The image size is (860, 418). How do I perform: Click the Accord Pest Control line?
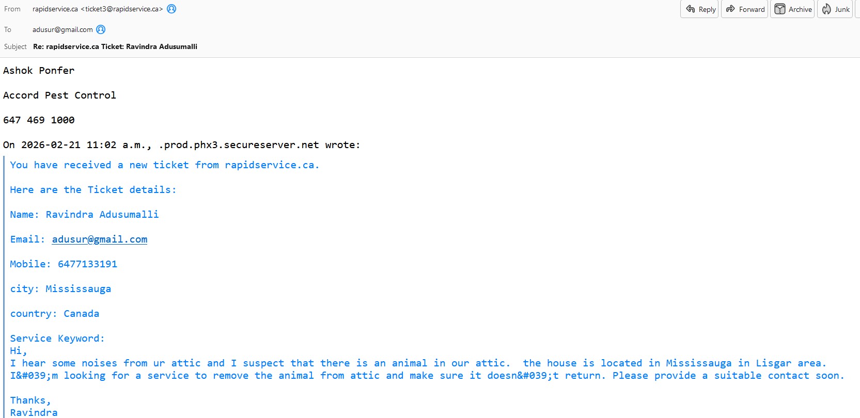point(59,95)
